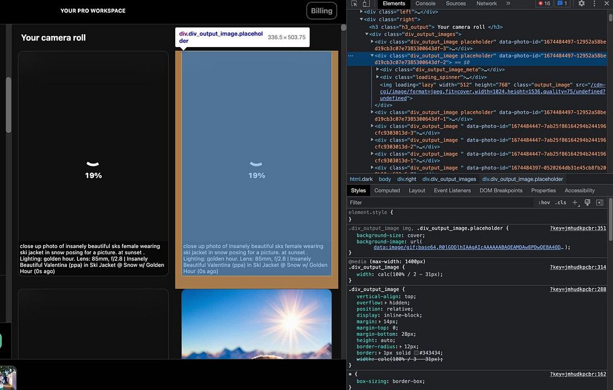Screen dimensions: 613x390
Task: Select div.div_output_images in the breadcrumb
Action: 449,179
